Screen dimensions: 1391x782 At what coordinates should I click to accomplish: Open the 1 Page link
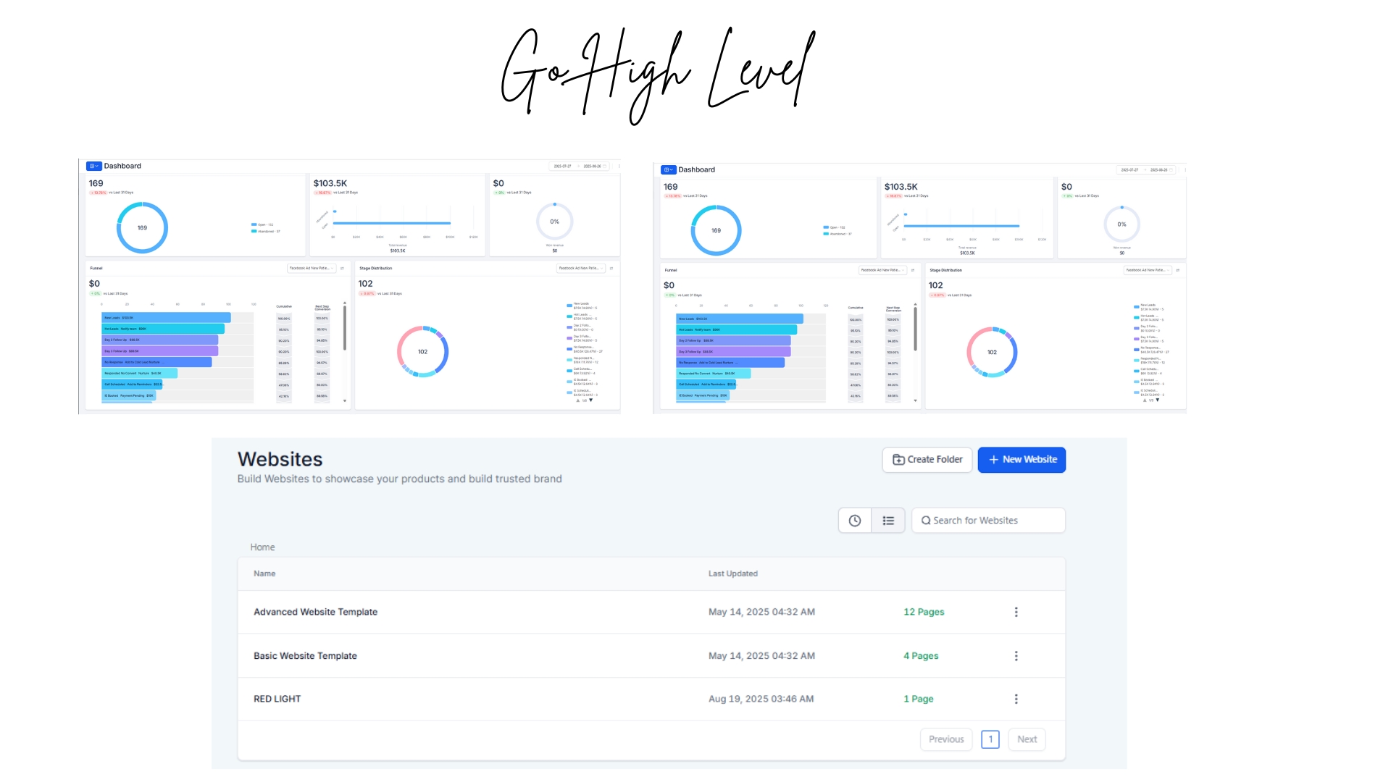918,699
